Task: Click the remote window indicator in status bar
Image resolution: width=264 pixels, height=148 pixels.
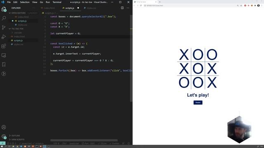Action: [2, 143]
